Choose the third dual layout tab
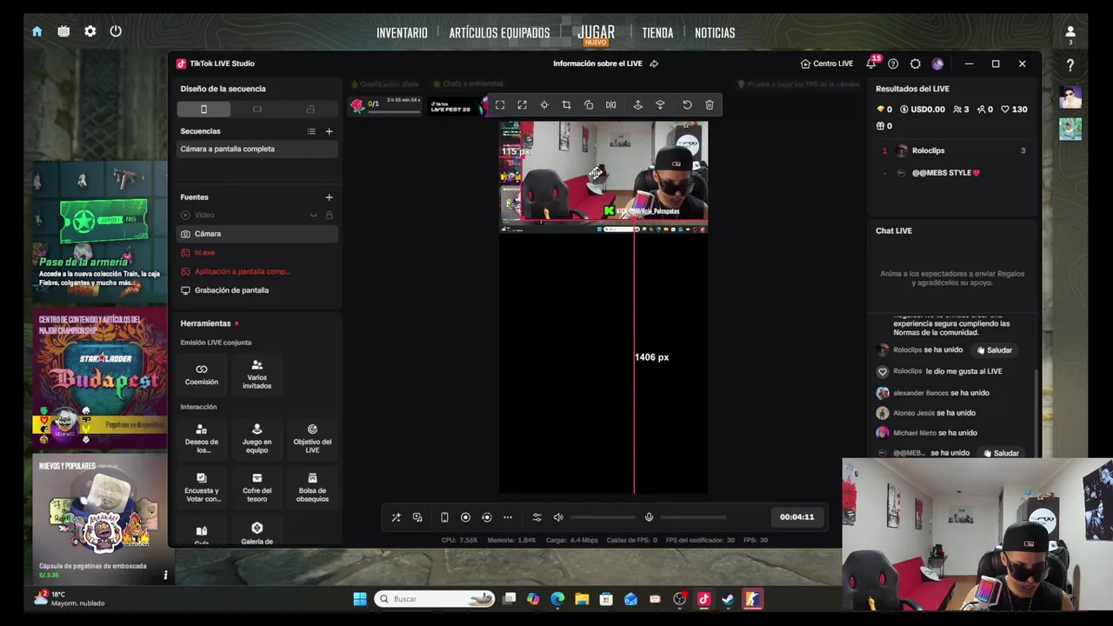Image resolution: width=1113 pixels, height=626 pixels. pos(310,110)
